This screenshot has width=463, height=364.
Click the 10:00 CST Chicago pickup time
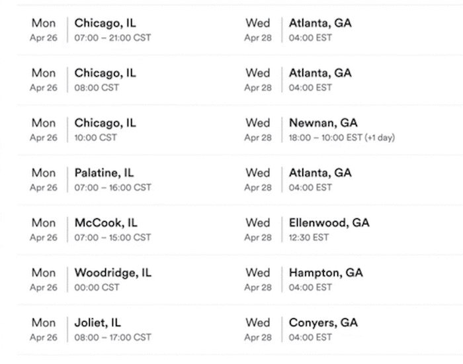pos(95,138)
